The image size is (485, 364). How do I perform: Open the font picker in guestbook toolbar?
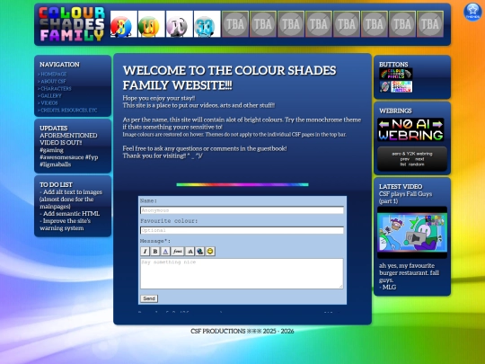(x=178, y=252)
